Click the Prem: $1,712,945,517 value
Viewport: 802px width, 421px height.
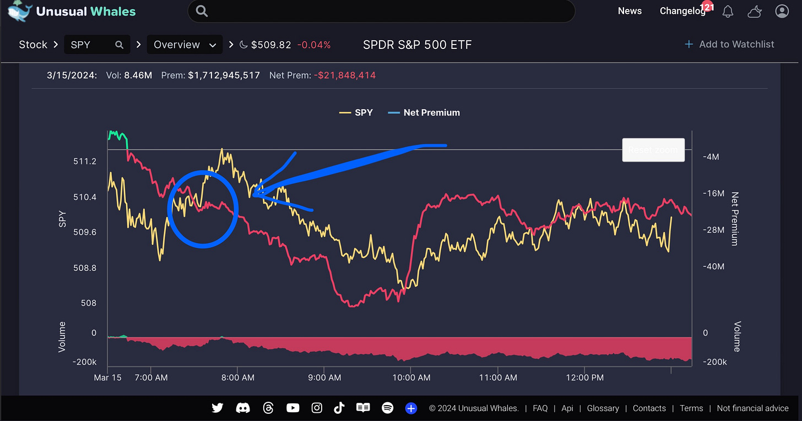(x=210, y=75)
